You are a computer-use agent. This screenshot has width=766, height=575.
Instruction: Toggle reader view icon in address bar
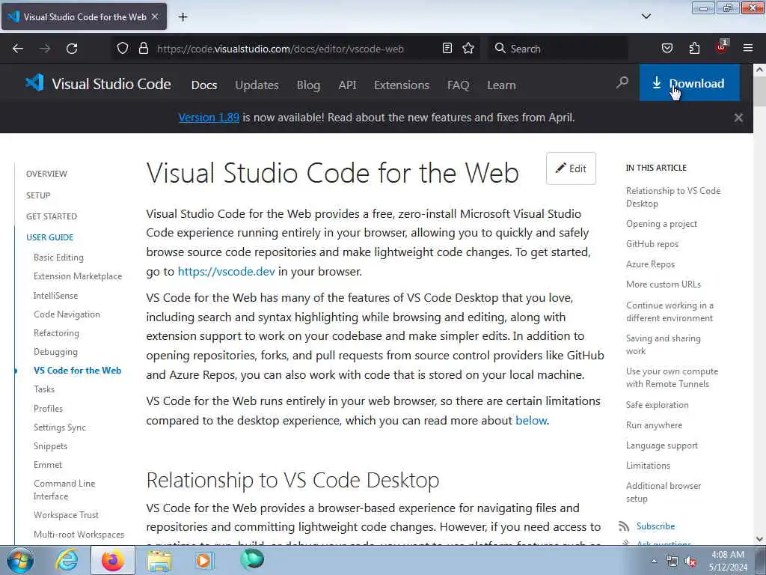pos(447,49)
